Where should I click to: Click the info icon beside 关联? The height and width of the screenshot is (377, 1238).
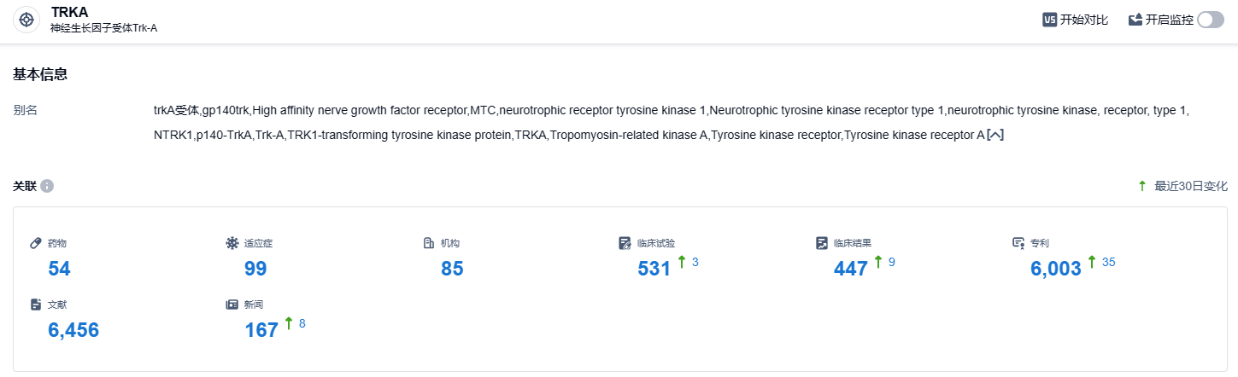tap(47, 186)
